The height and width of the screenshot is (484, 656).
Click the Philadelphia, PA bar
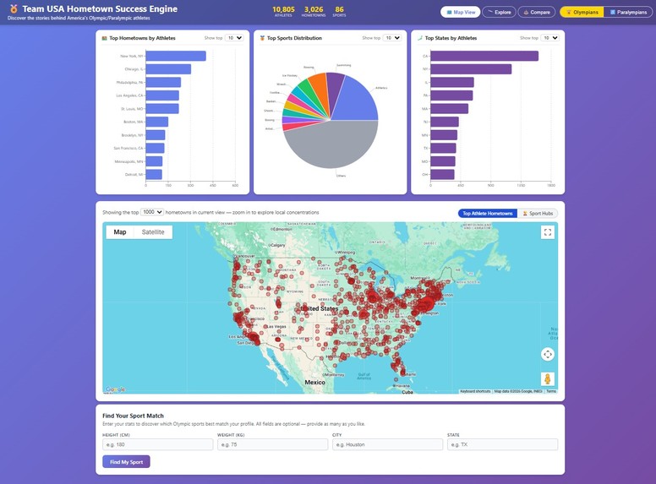(163, 82)
